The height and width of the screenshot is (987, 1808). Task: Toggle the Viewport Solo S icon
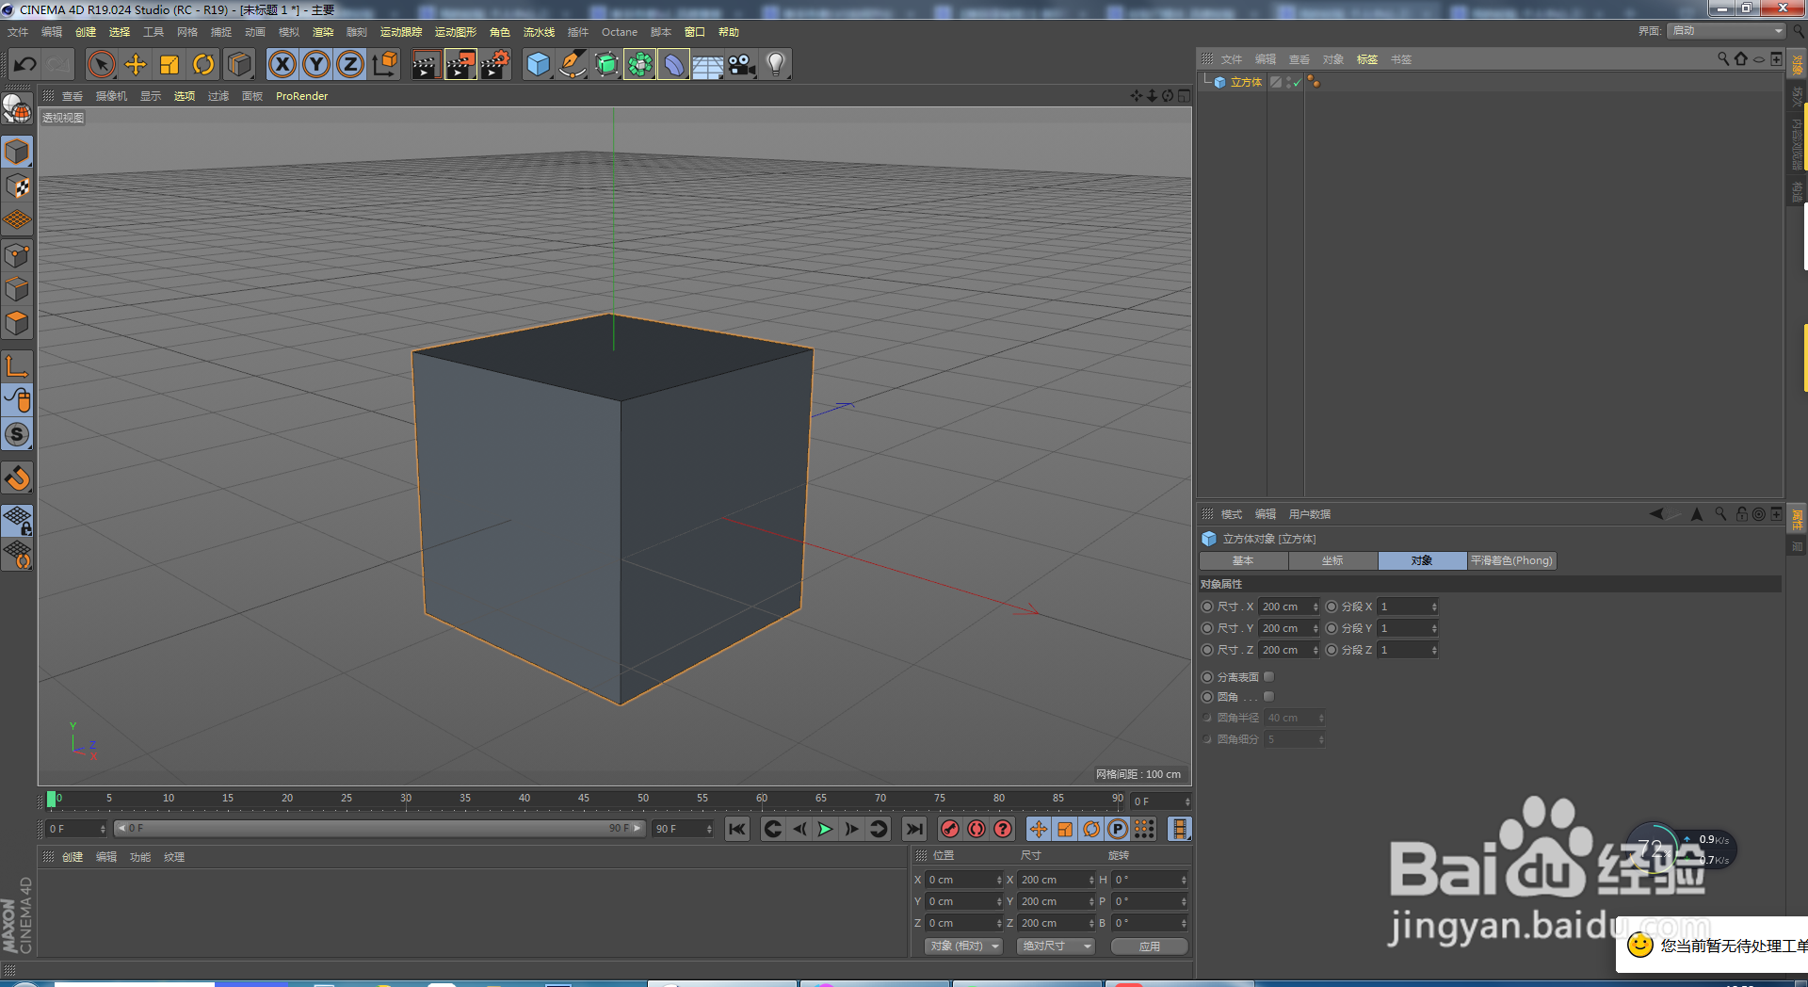[18, 434]
